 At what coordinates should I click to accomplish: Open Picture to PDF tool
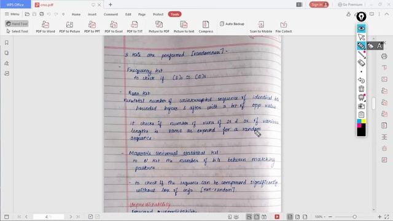tap(159, 27)
